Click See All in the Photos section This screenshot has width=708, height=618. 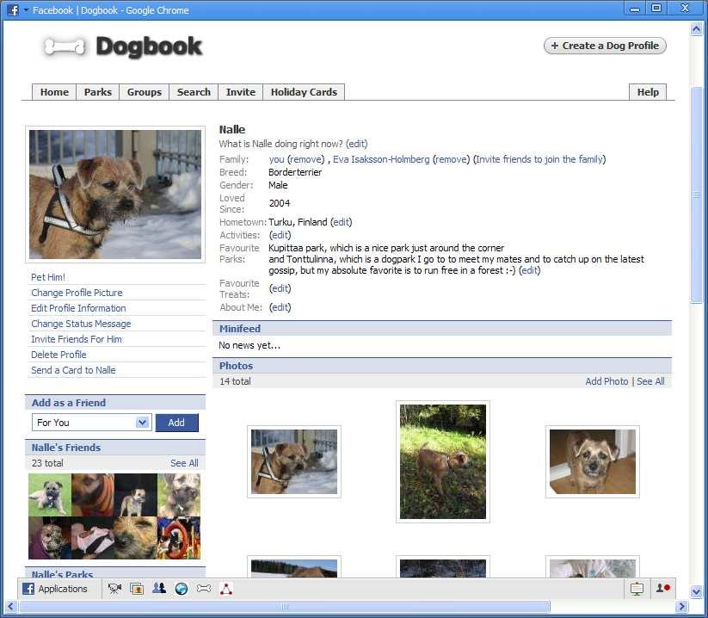tap(650, 381)
